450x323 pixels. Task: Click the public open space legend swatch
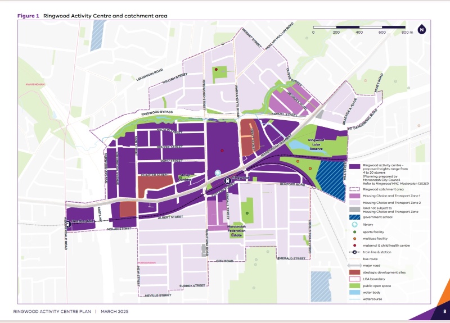point(355,286)
